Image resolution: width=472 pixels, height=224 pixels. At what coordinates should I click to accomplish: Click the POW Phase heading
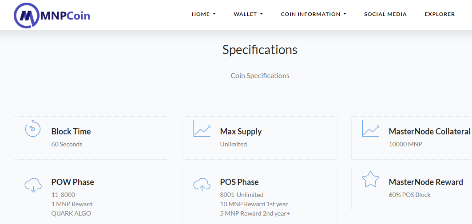pyautogui.click(x=72, y=182)
